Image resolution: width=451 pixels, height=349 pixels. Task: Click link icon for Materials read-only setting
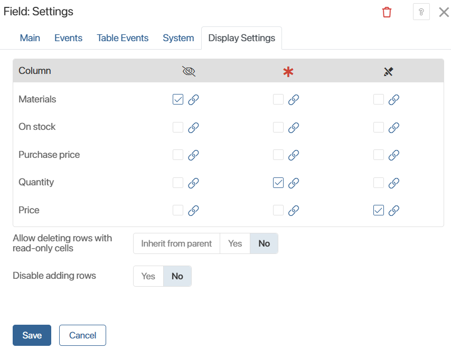pyautogui.click(x=394, y=100)
